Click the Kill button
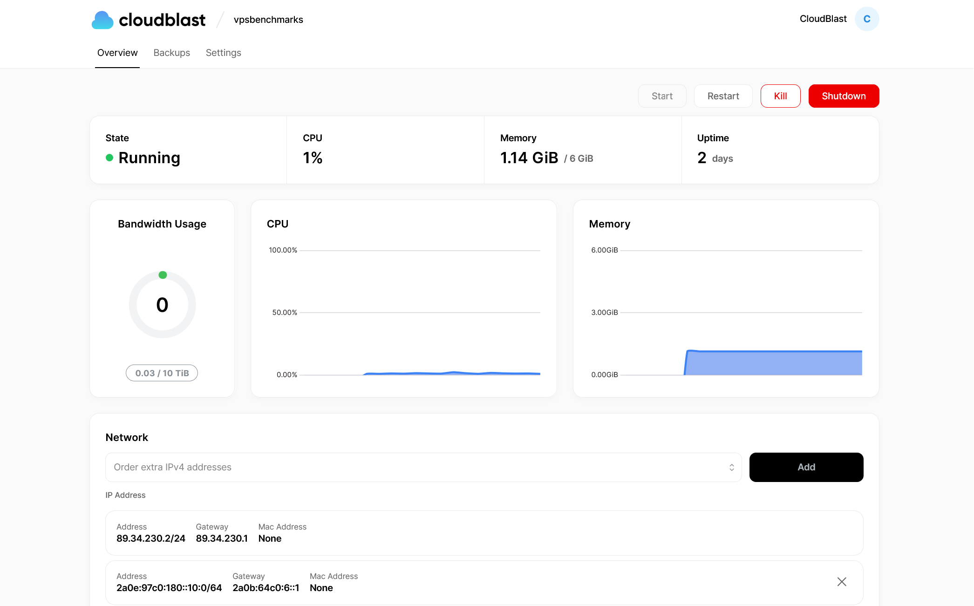The image size is (974, 606). pos(780,96)
